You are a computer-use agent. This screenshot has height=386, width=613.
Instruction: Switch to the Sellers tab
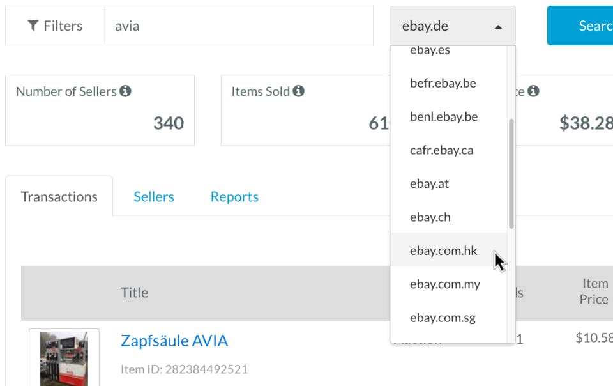tap(153, 197)
